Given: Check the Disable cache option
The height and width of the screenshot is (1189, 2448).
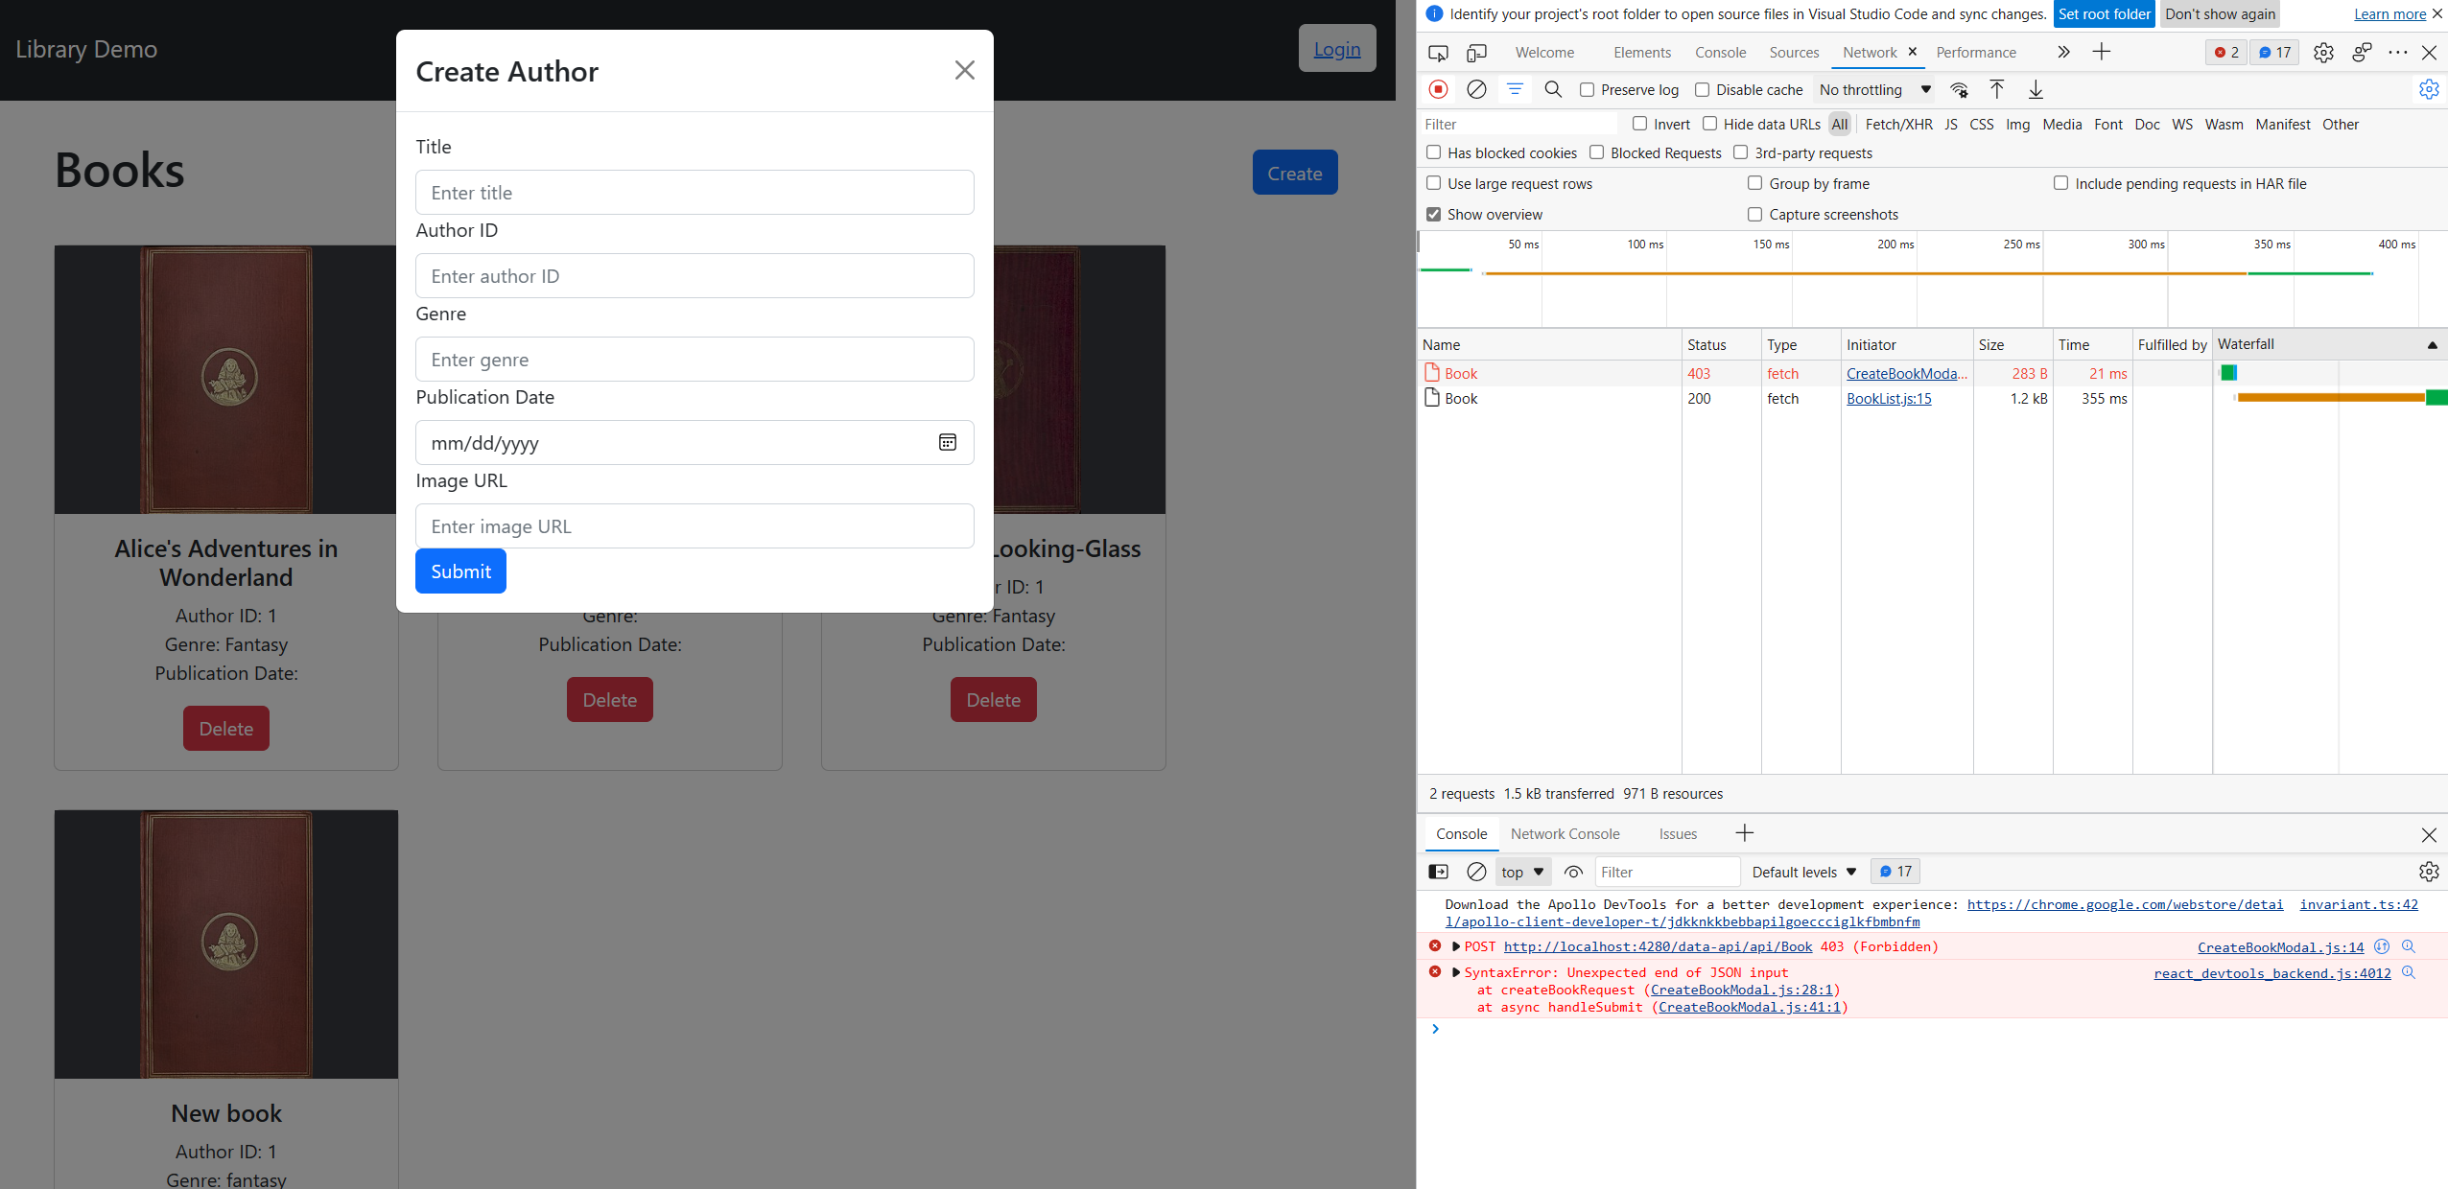Looking at the screenshot, I should 1703,89.
